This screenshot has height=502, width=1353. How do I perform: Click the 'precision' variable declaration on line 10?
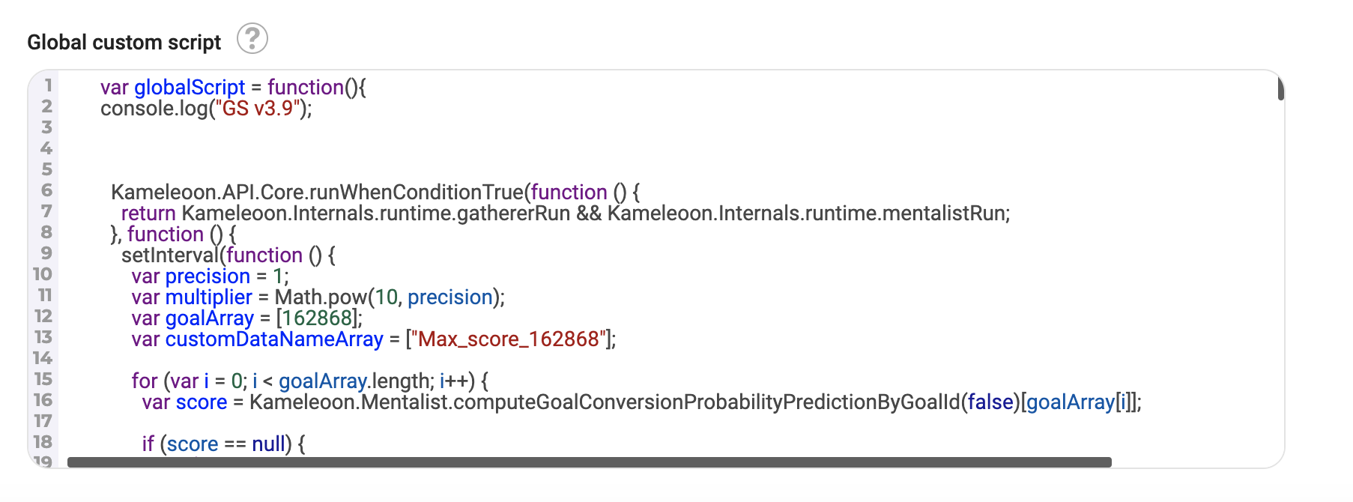pos(208,276)
